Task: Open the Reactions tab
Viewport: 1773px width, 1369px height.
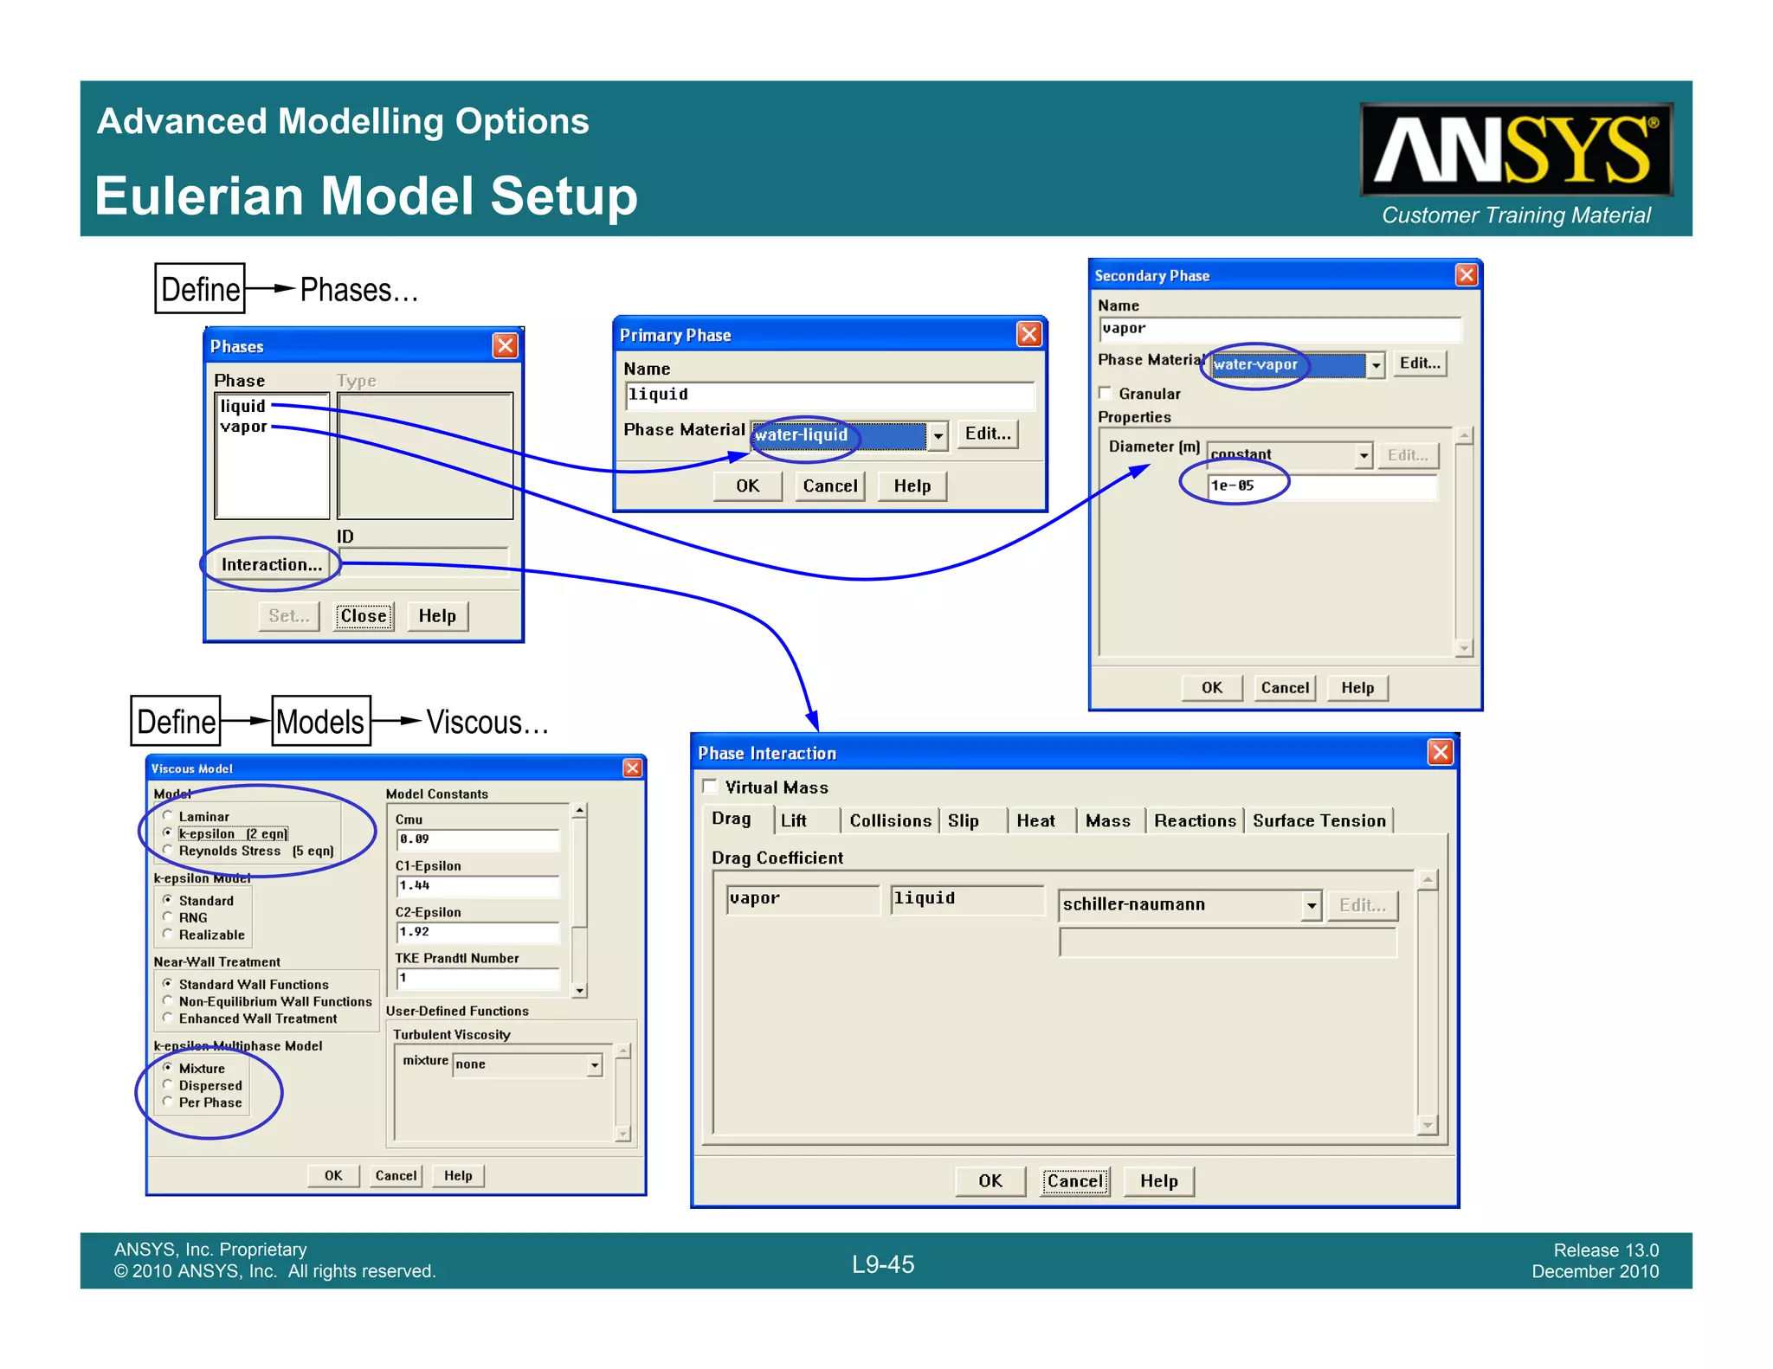Action: click(x=1195, y=820)
